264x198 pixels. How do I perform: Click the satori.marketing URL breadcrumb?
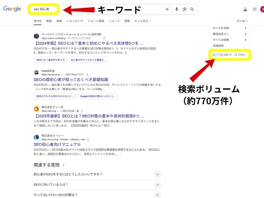pos(66,38)
